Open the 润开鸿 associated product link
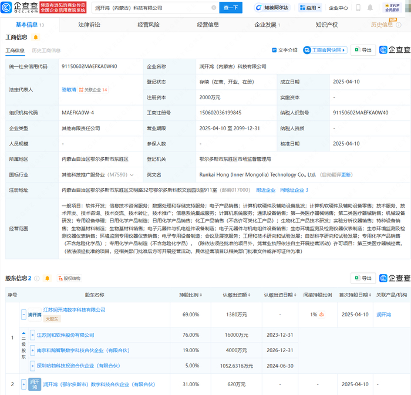This screenshot has height=395, width=411. [x=383, y=315]
